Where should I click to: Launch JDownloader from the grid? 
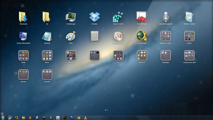142,36
